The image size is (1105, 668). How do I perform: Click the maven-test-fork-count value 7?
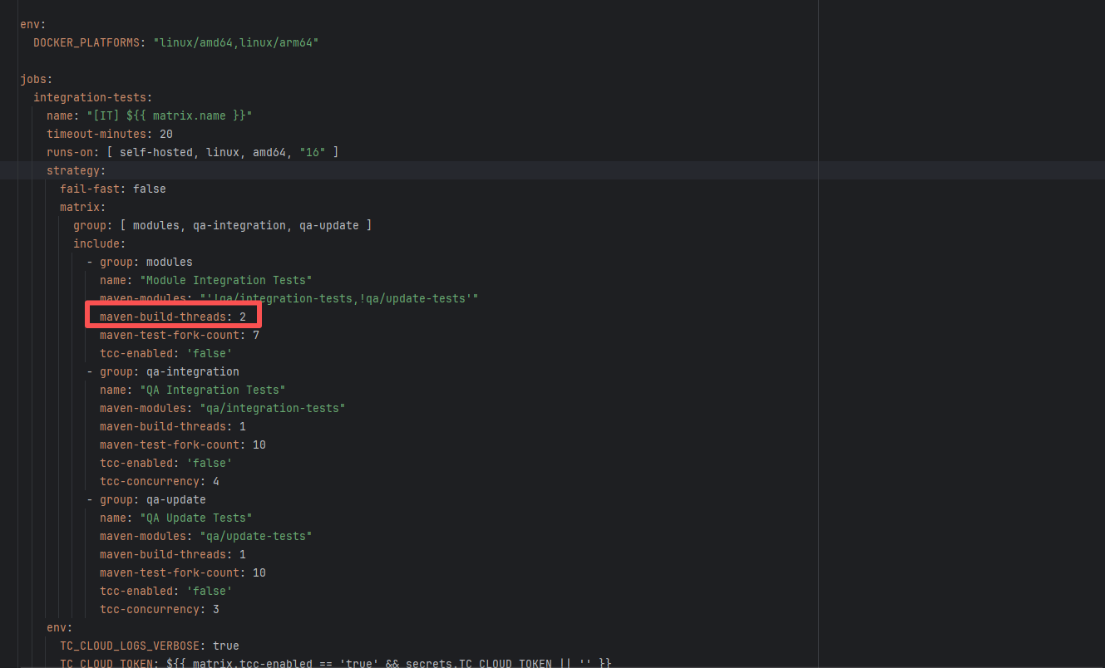pyautogui.click(x=256, y=335)
